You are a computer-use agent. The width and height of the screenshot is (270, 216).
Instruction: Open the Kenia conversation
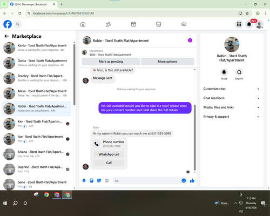point(37,48)
